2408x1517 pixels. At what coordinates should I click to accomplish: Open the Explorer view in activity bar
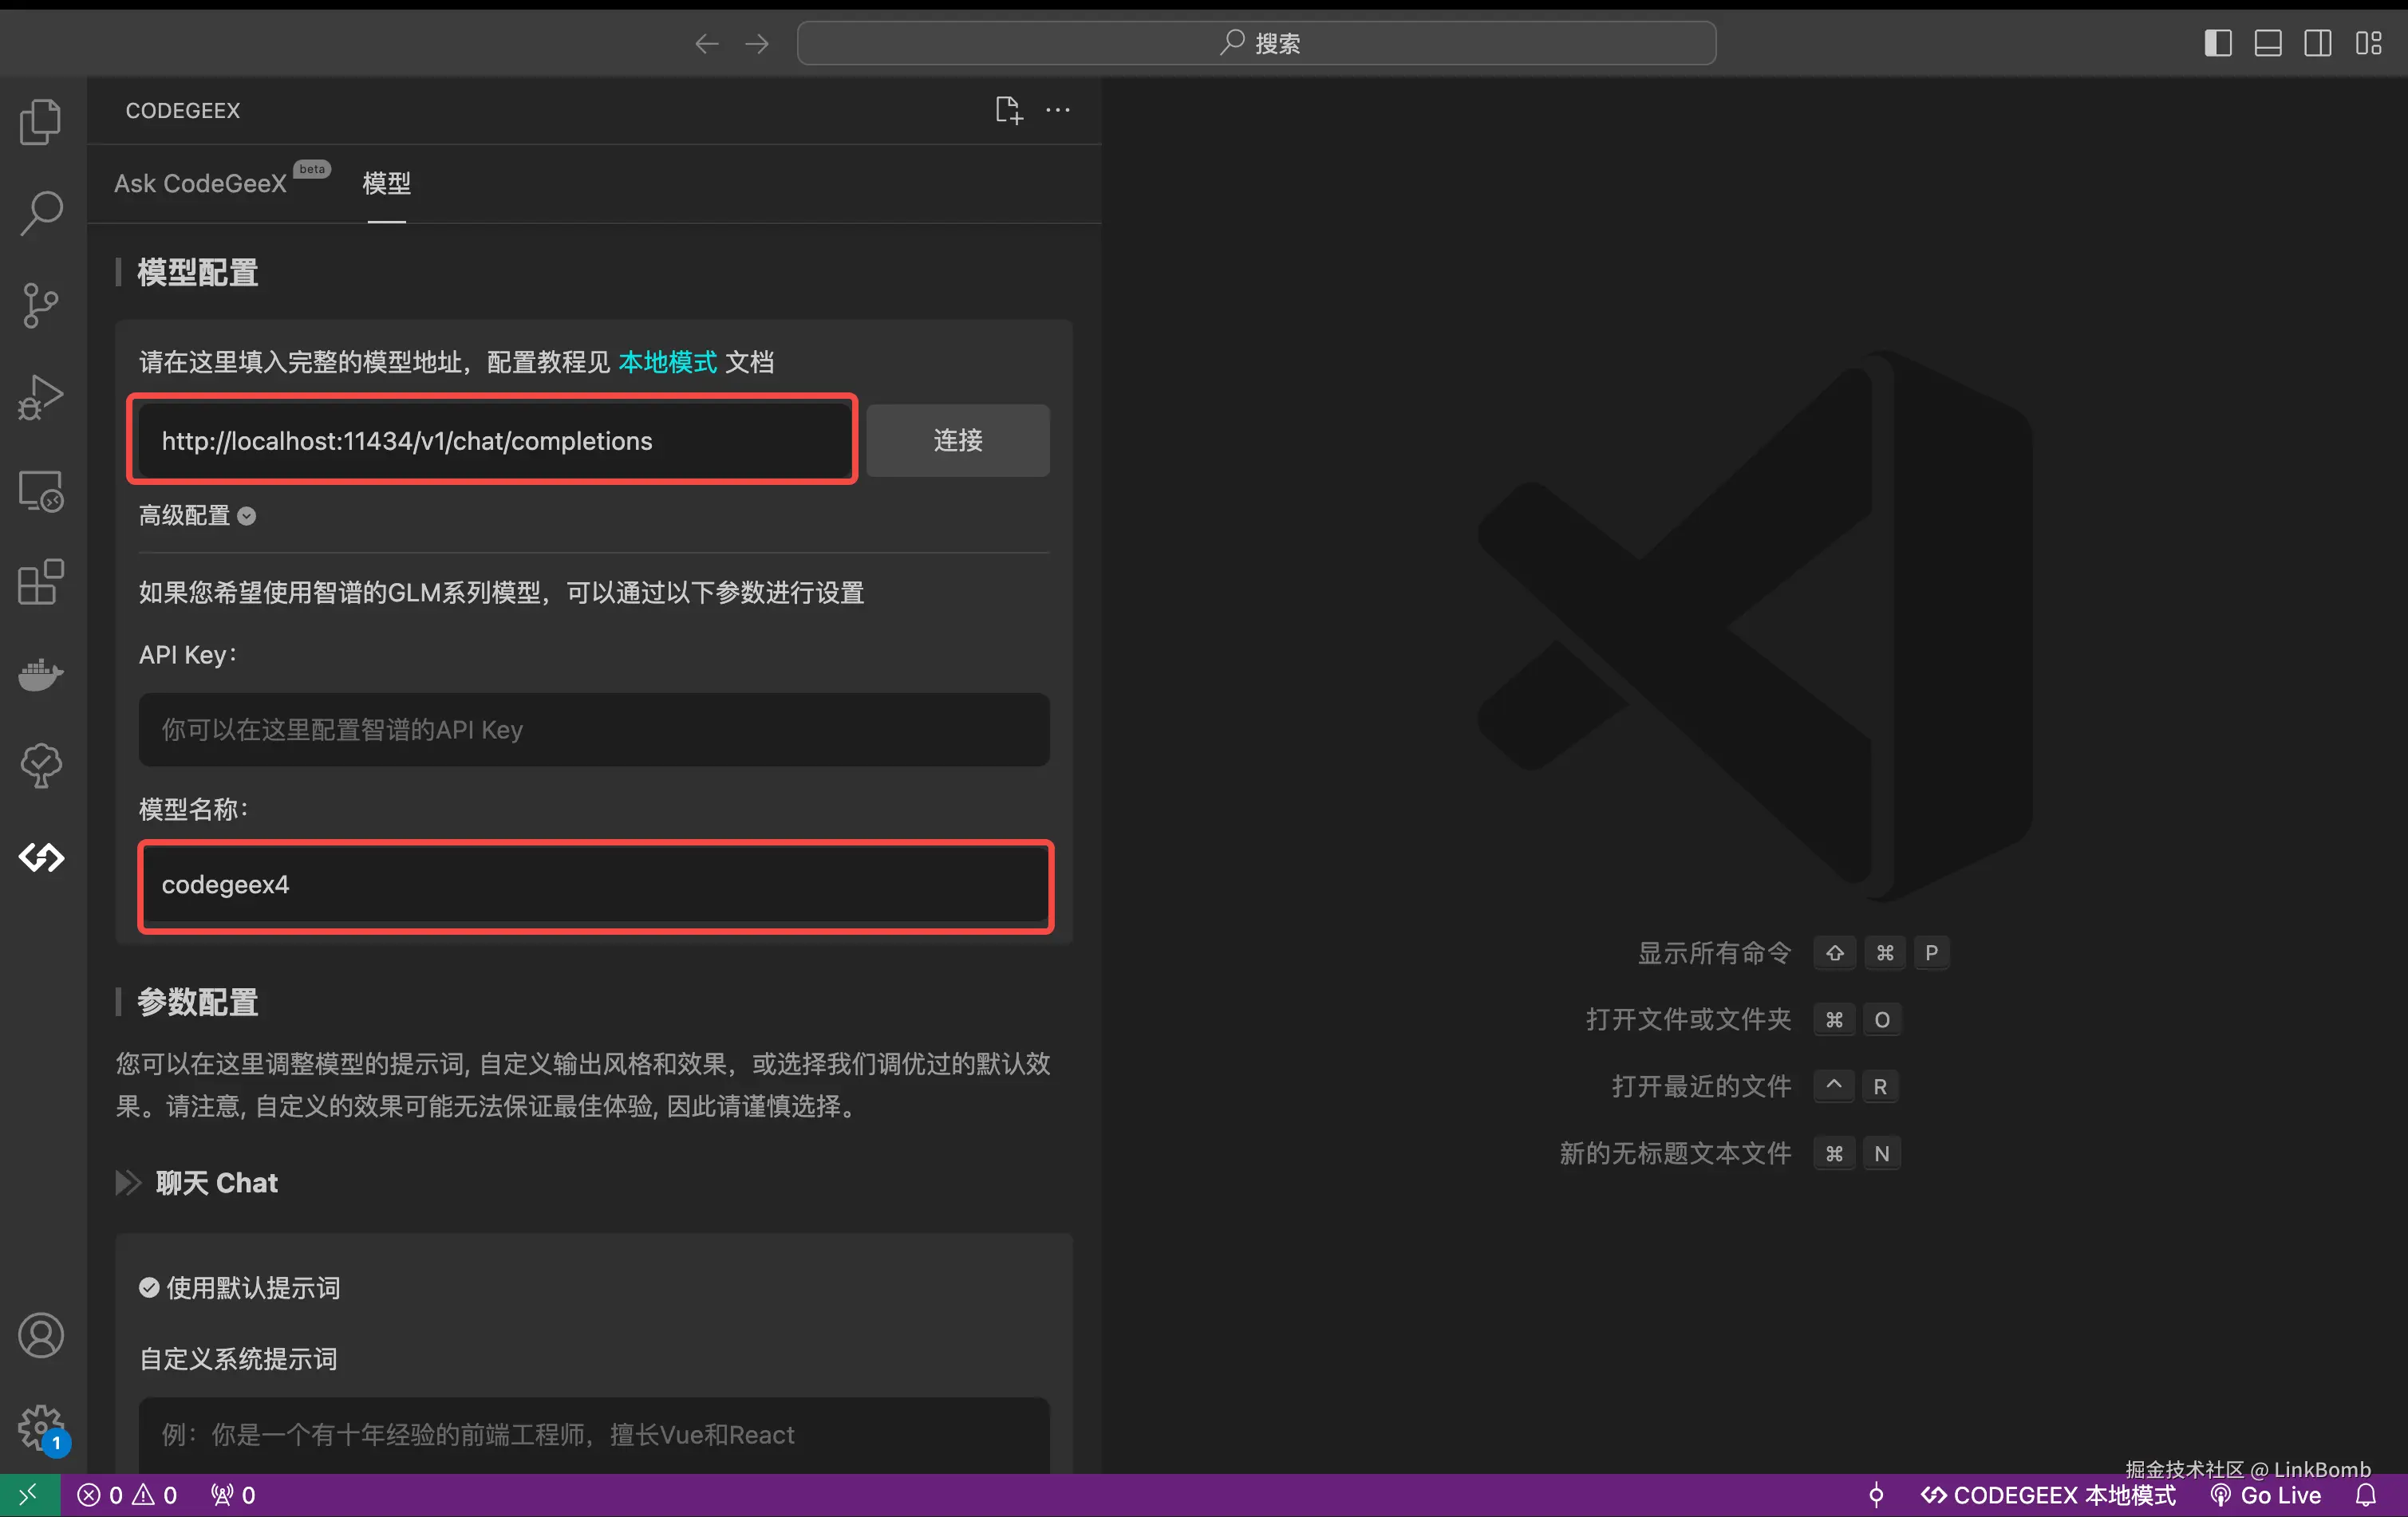click(x=41, y=121)
